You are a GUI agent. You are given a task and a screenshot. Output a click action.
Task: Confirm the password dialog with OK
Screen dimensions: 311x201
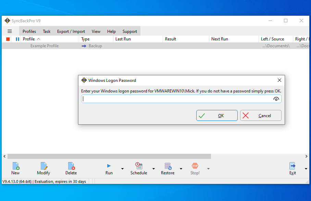tap(217, 115)
